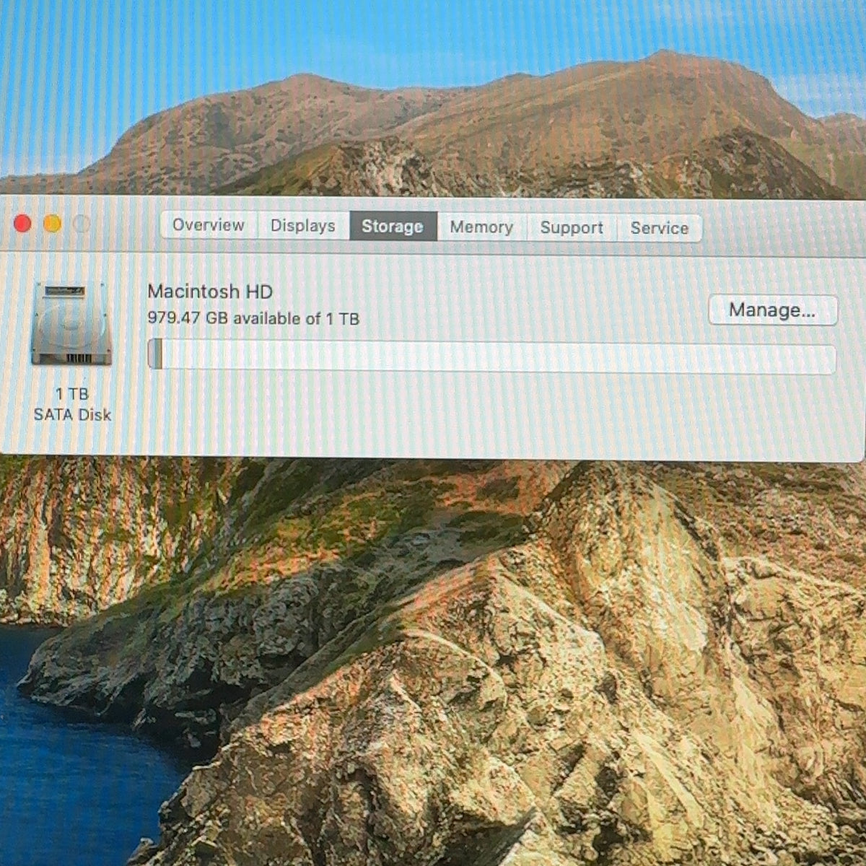The height and width of the screenshot is (866, 866).
Task: Switch to the Overview tab
Action: [x=208, y=225]
